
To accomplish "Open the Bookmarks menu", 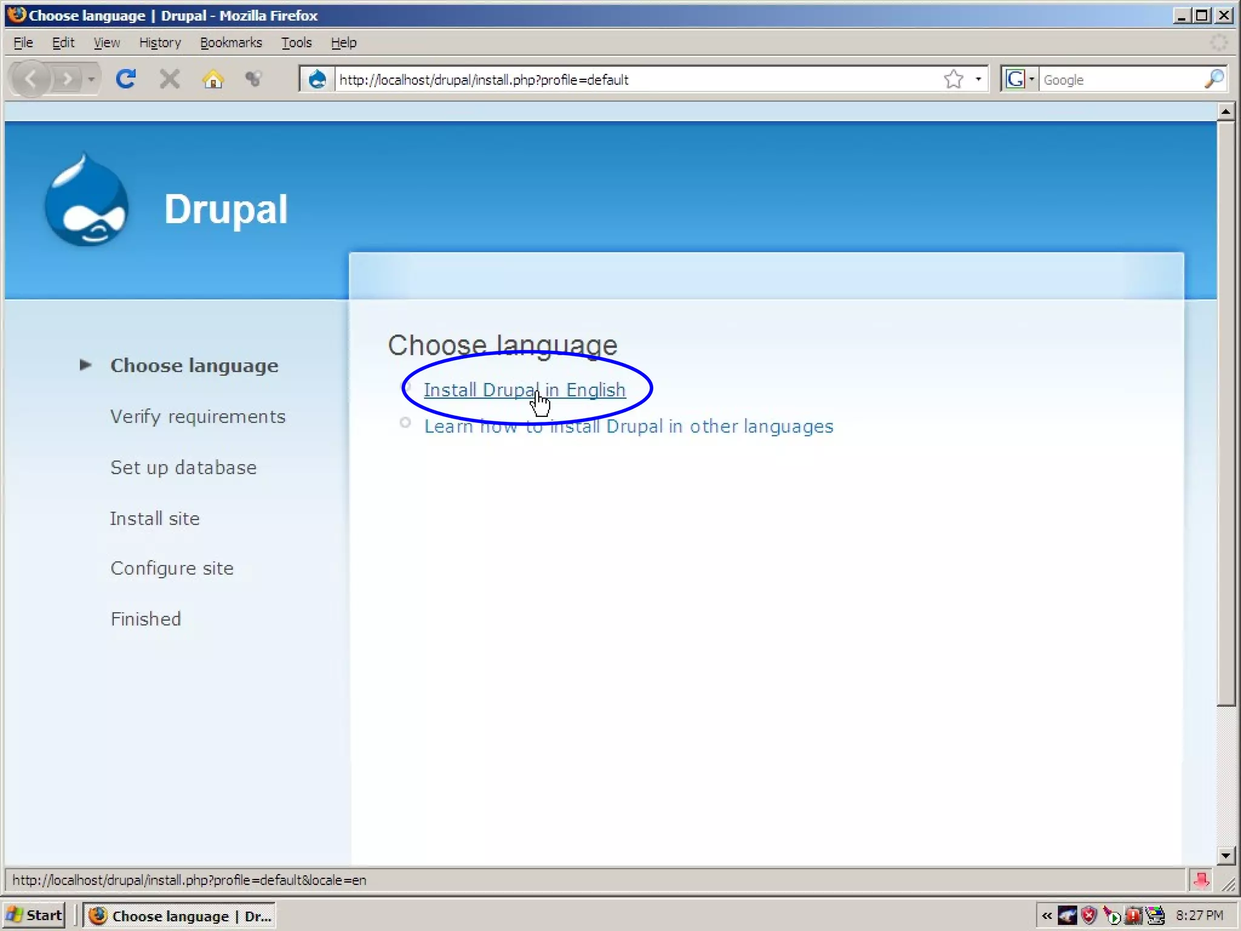I will 231,43.
